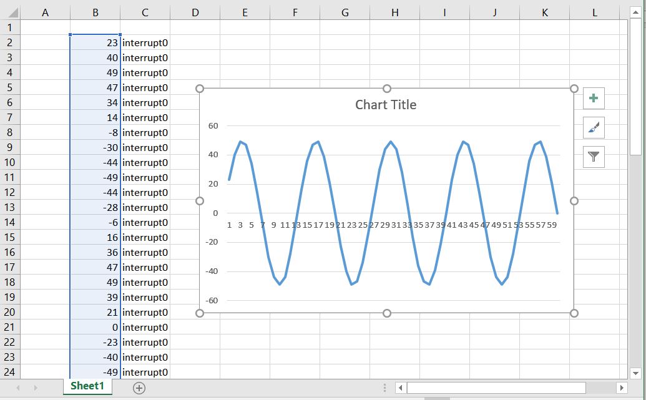This screenshot has width=646, height=400.
Task: Select column C header
Action: click(145, 12)
